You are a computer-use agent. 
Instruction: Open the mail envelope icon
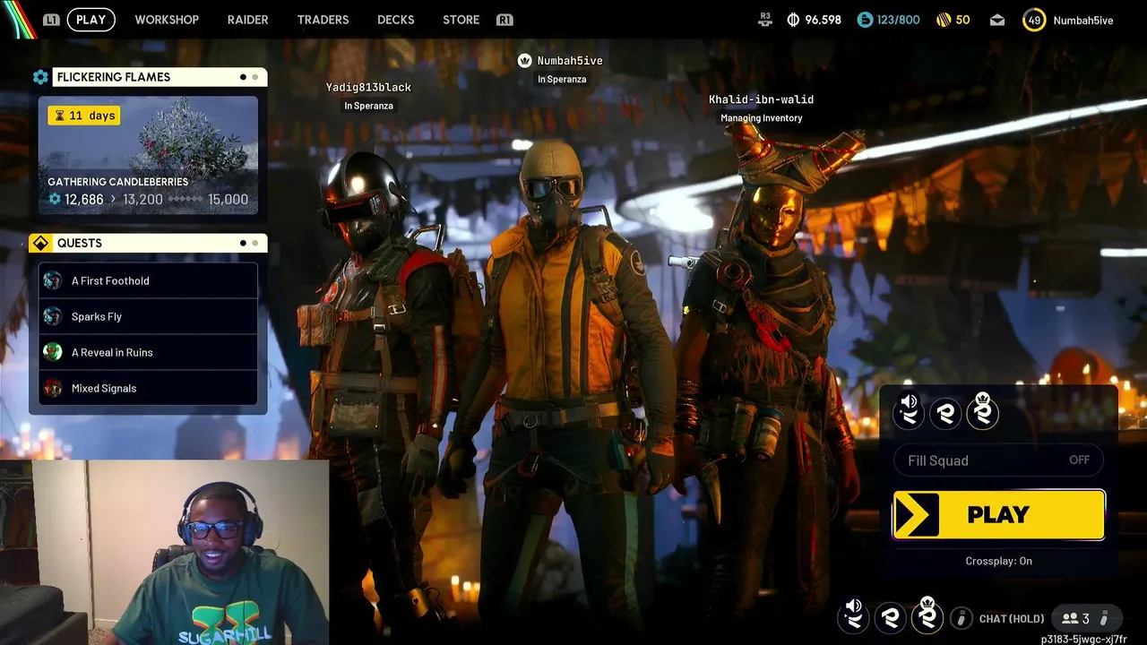(997, 20)
